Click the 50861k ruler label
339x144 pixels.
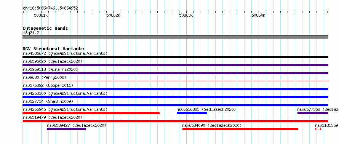[x=41, y=15]
